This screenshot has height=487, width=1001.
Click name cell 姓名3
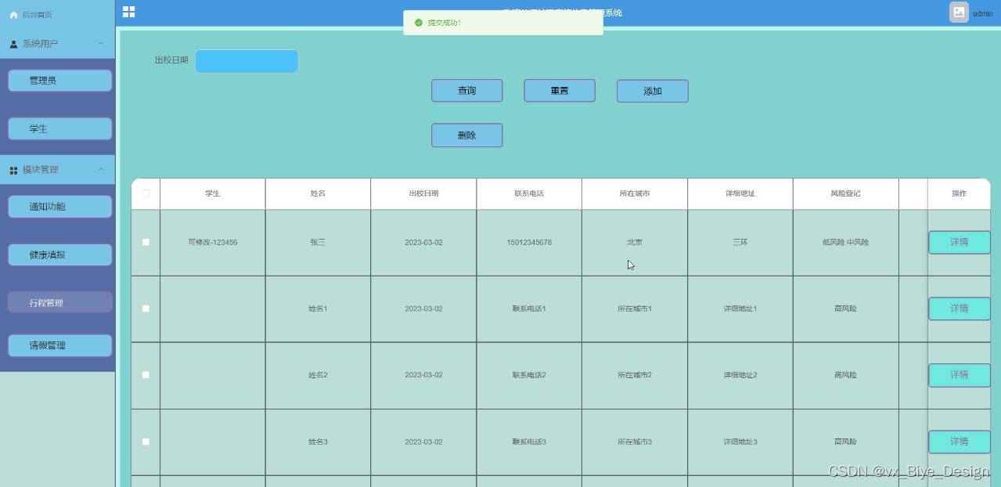(x=318, y=442)
